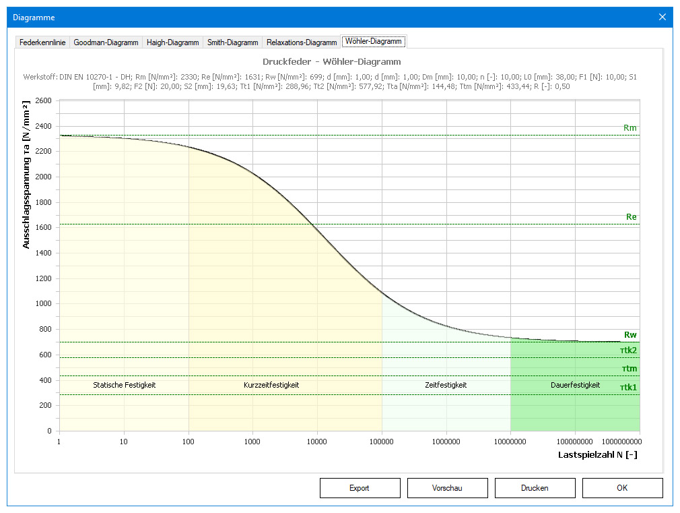
Task: Click the Zeitfestigkeit region label
Action: 446,385
